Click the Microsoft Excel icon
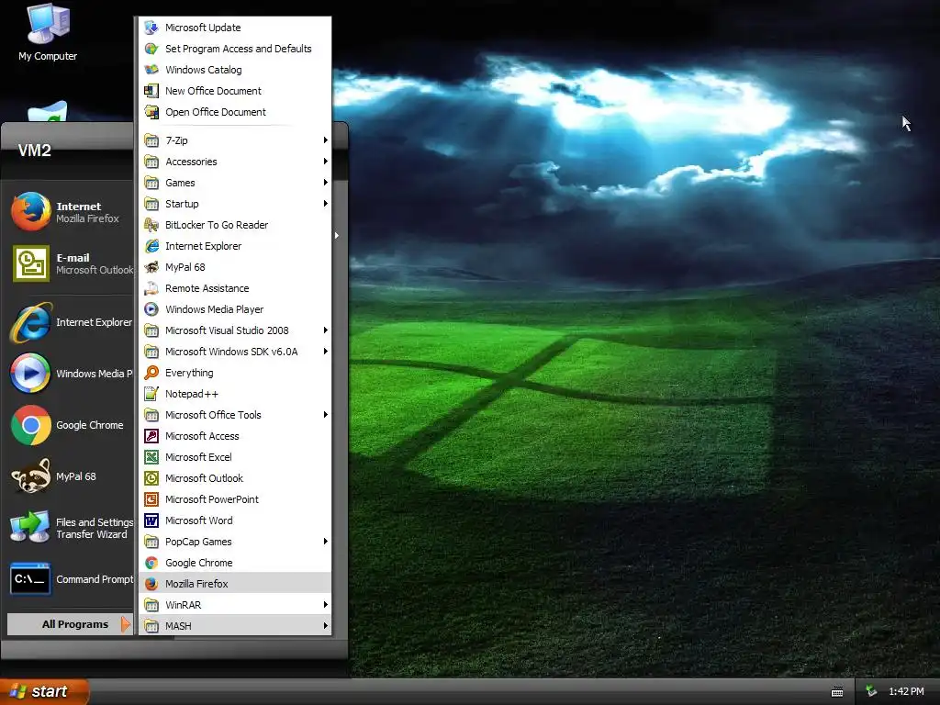940x705 pixels. [x=151, y=457]
